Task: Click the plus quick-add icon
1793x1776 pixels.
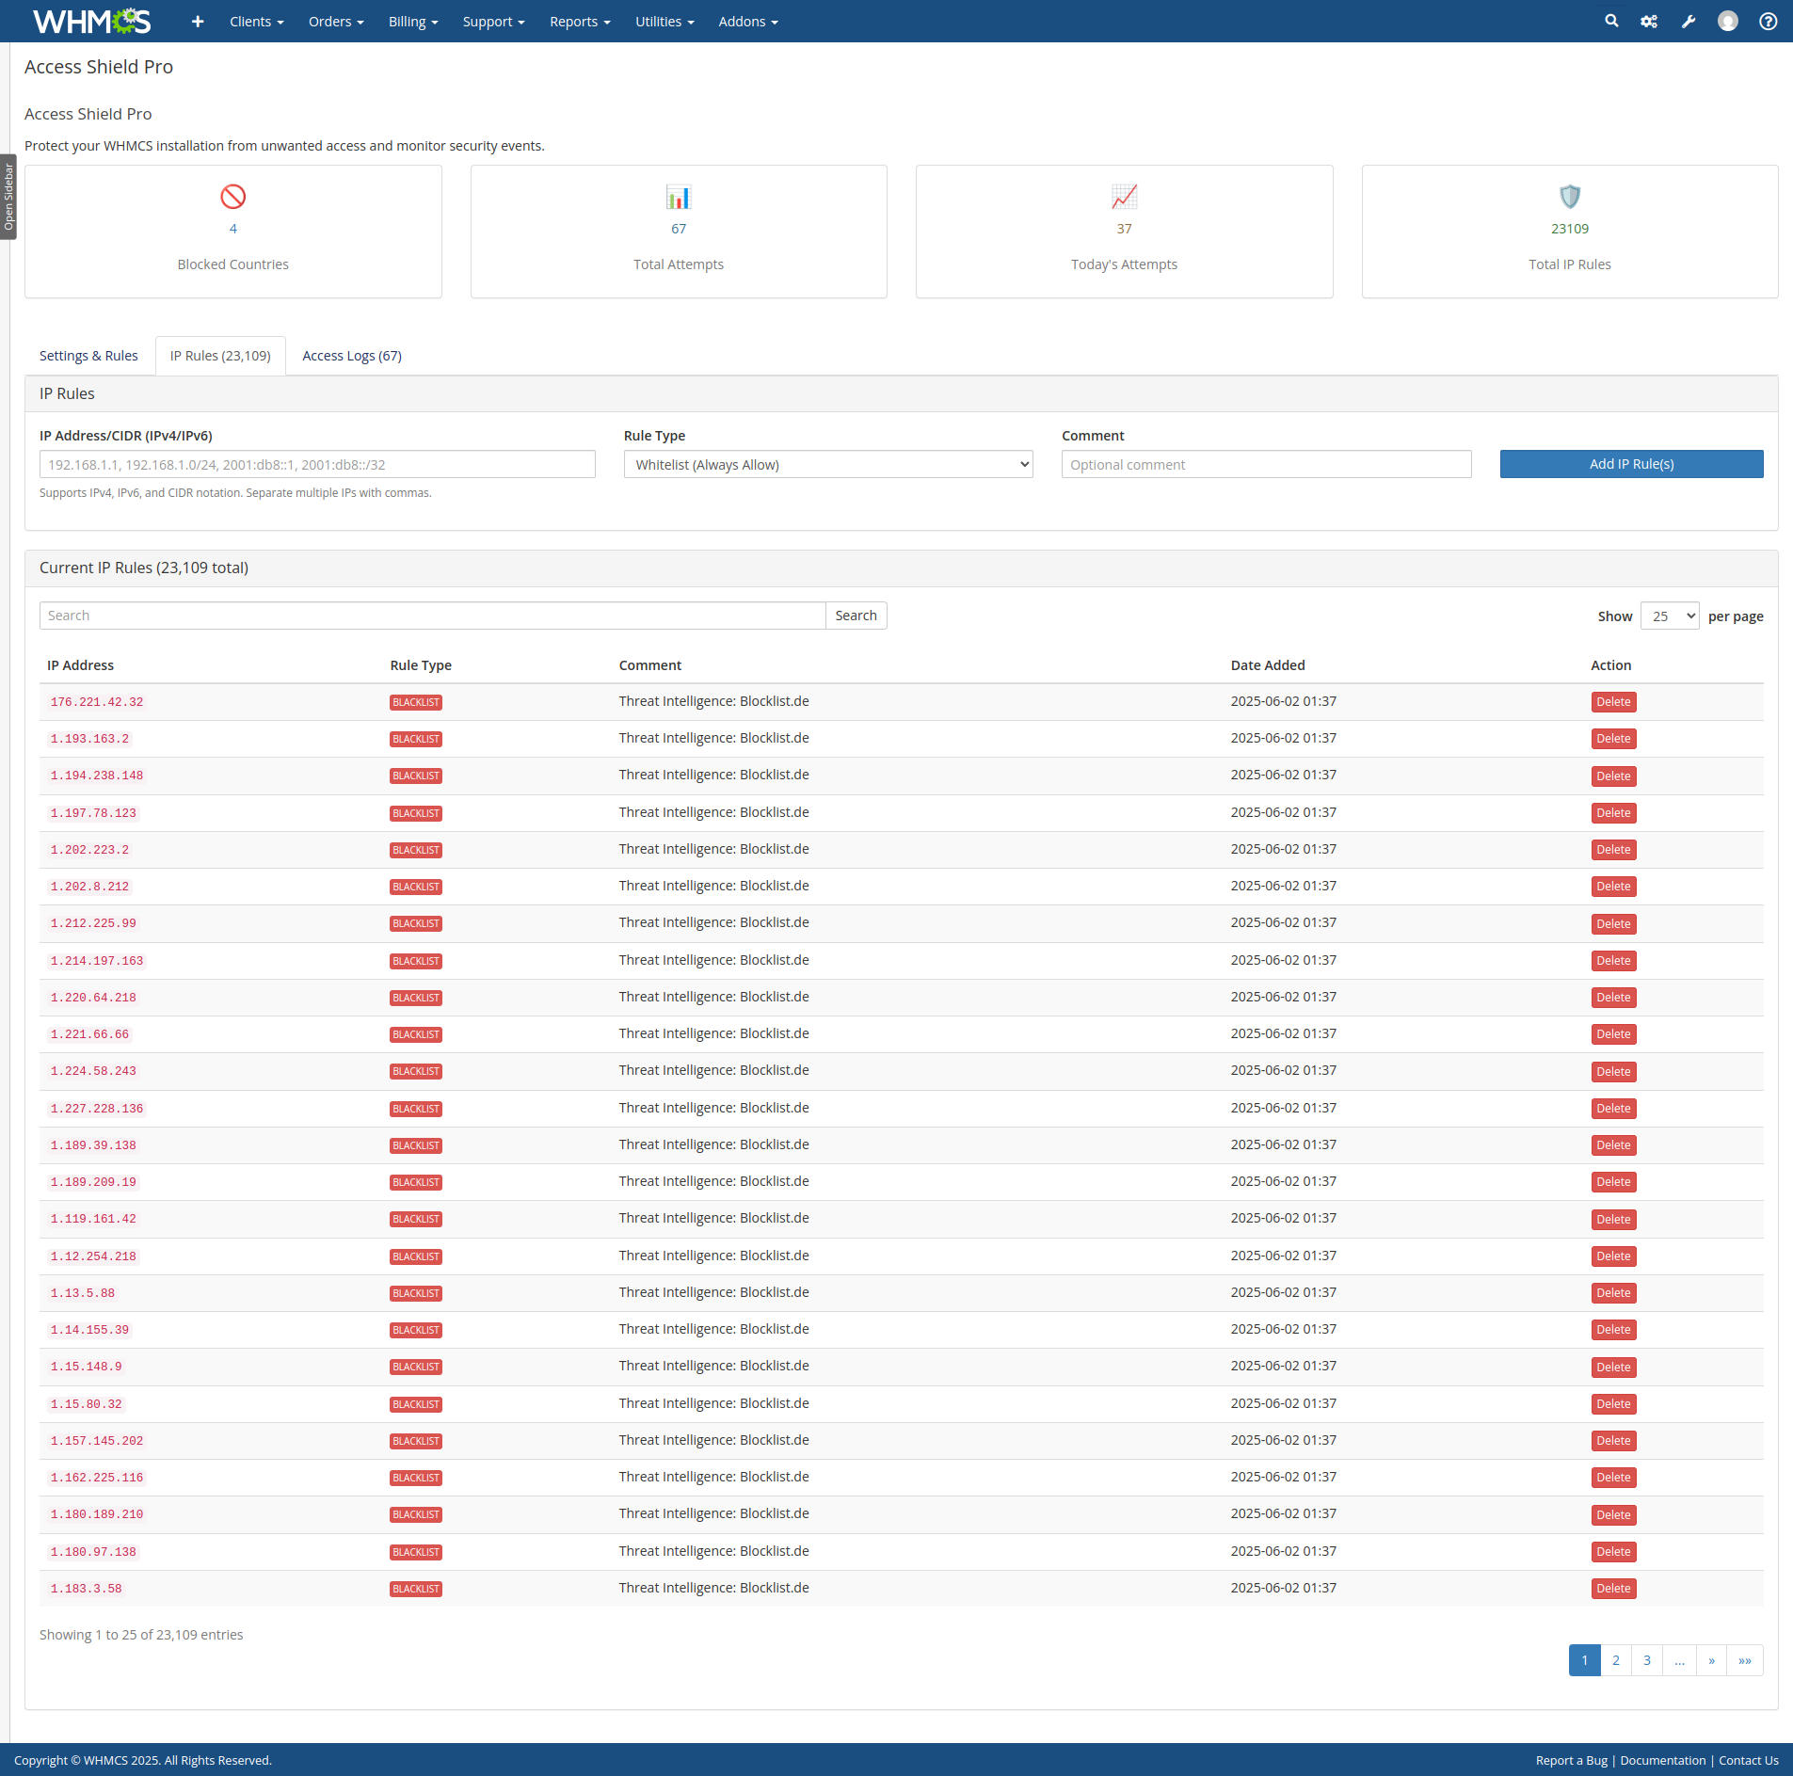Action: coord(197,21)
